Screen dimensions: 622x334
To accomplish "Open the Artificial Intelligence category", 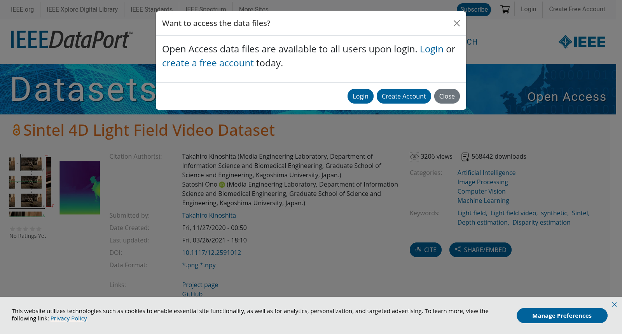I will 487,173.
